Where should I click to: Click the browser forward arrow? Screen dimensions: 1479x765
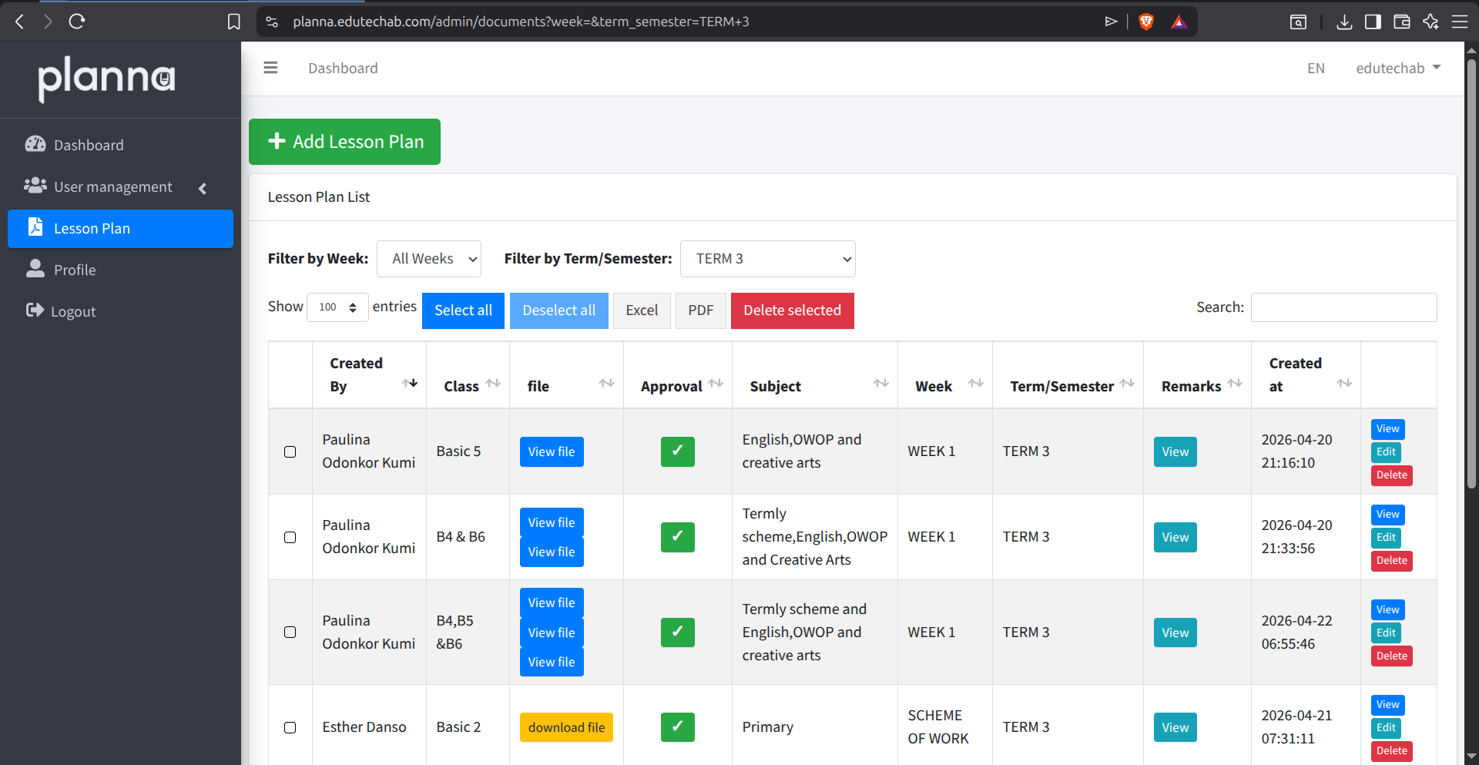tap(48, 22)
